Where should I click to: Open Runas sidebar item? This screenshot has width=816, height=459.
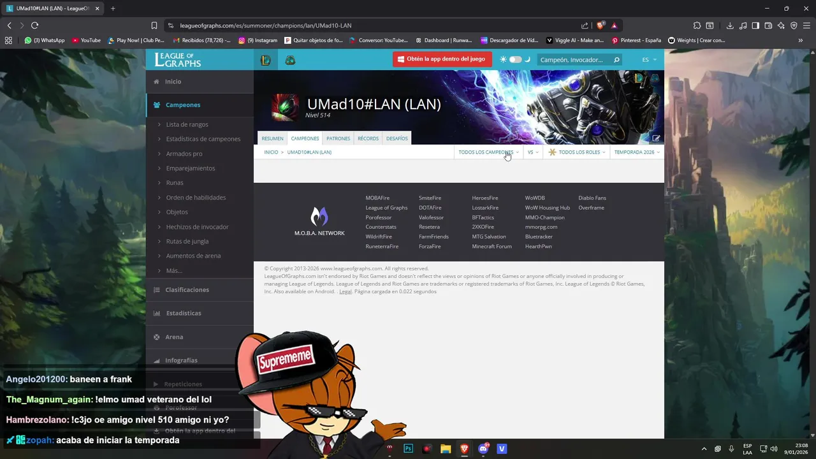175,183
